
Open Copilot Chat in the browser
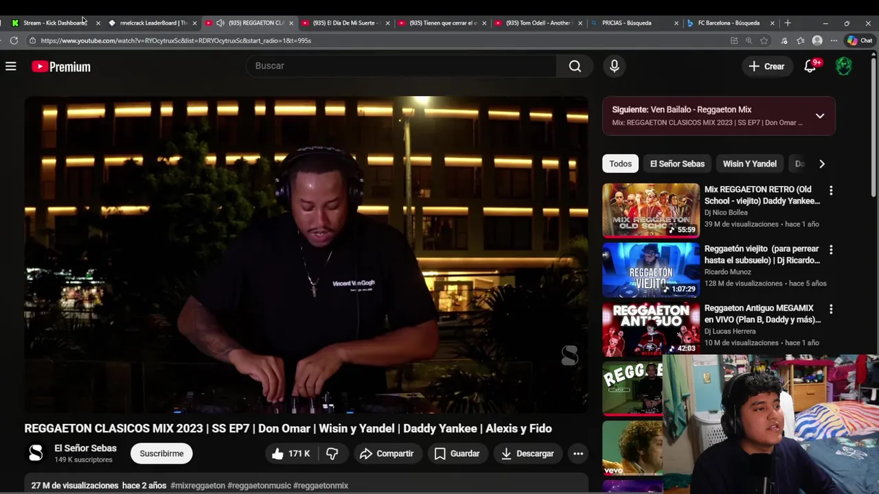860,40
